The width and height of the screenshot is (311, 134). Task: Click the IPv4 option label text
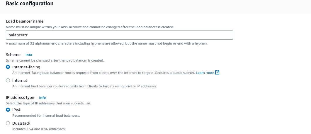click(16, 110)
